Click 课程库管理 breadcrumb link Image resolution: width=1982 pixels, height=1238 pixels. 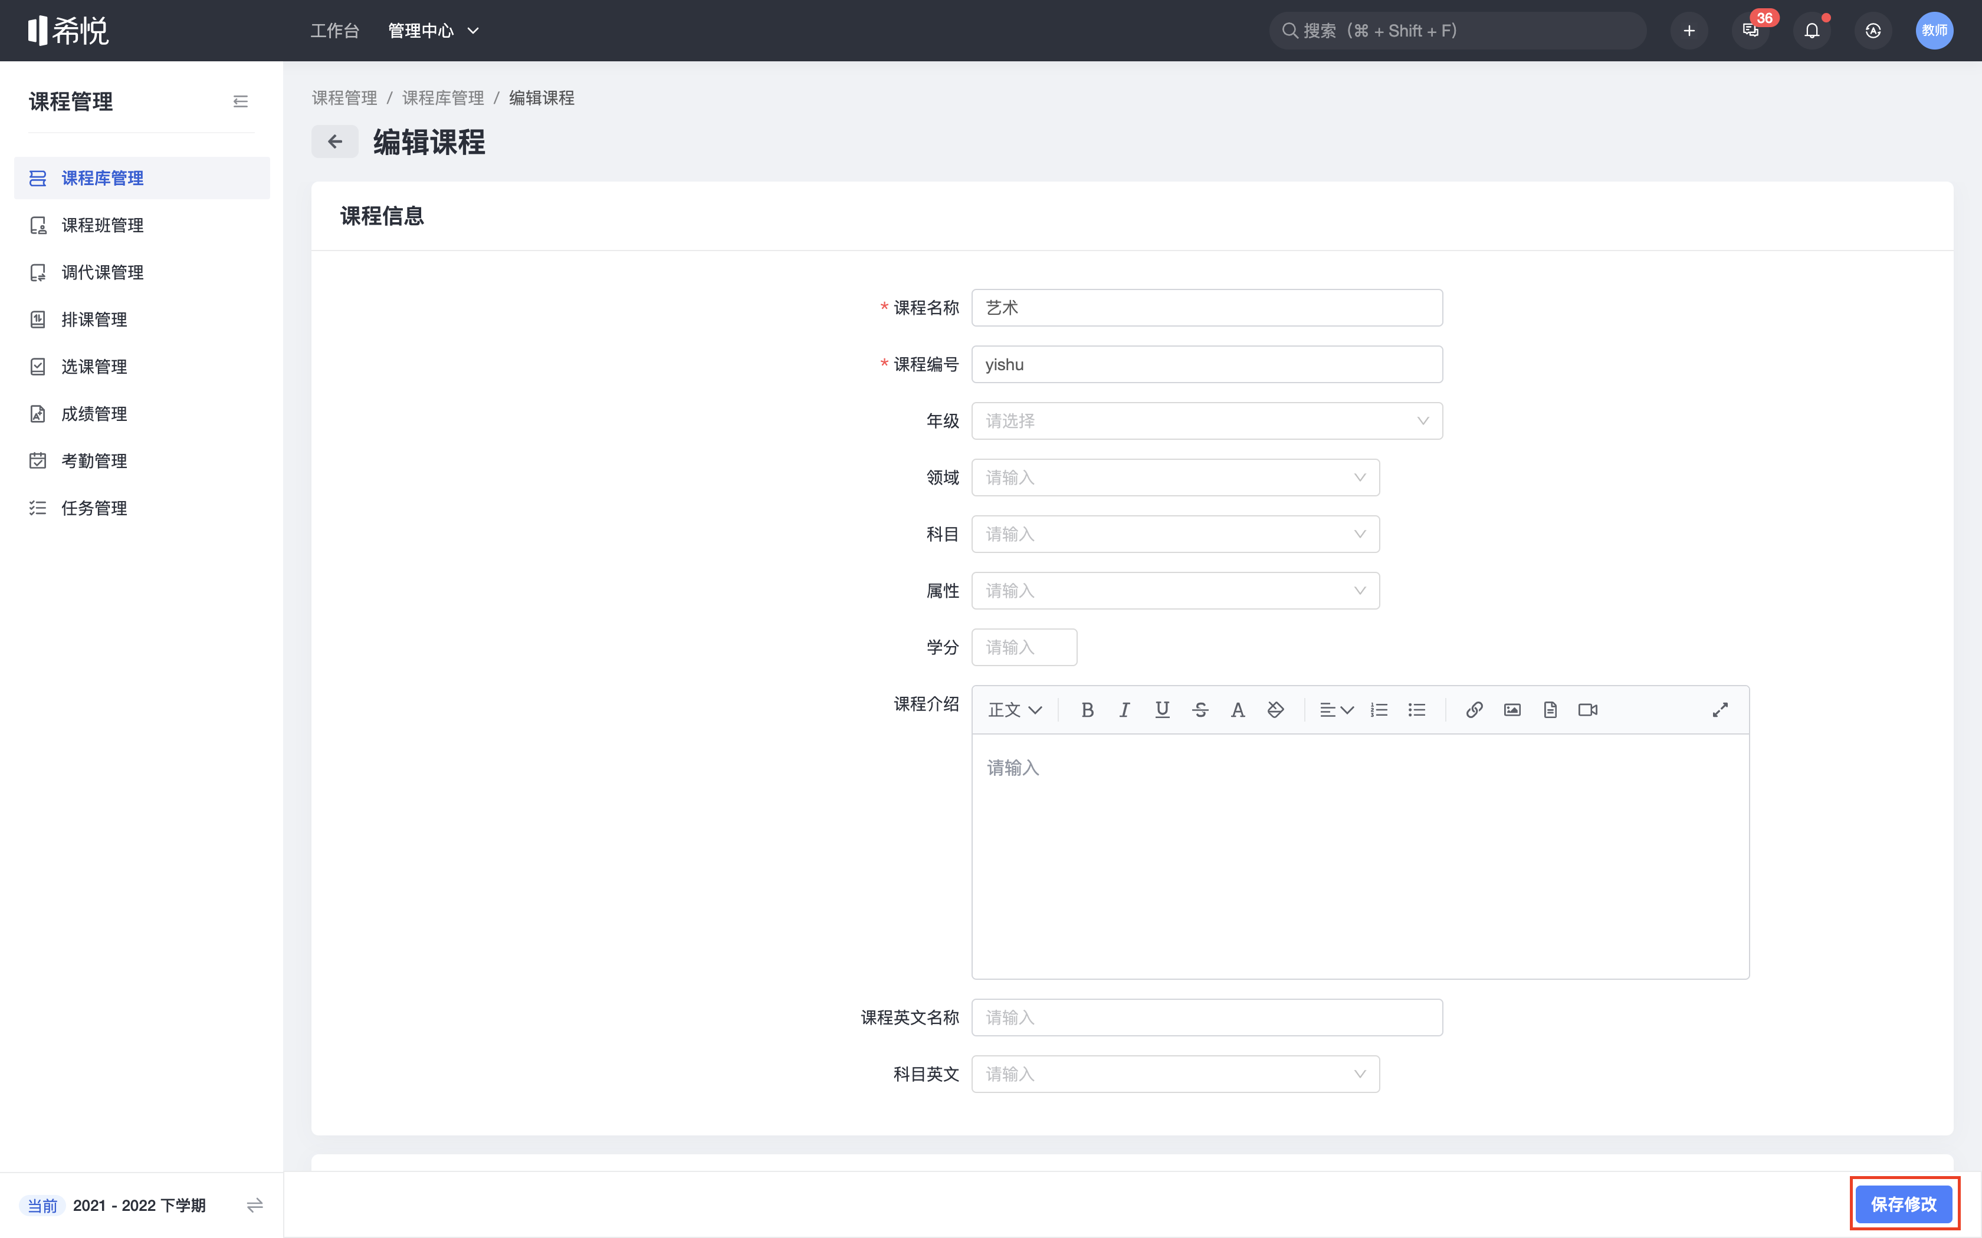(443, 98)
